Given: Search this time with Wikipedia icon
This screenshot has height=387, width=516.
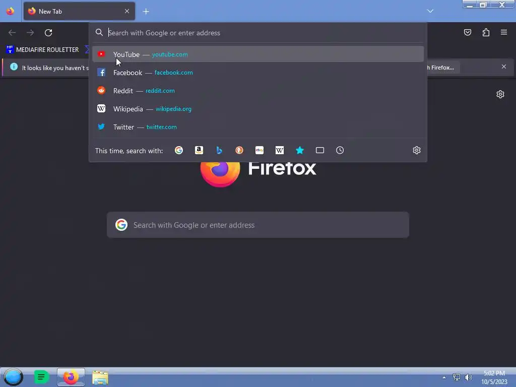Looking at the screenshot, I should click(x=279, y=150).
